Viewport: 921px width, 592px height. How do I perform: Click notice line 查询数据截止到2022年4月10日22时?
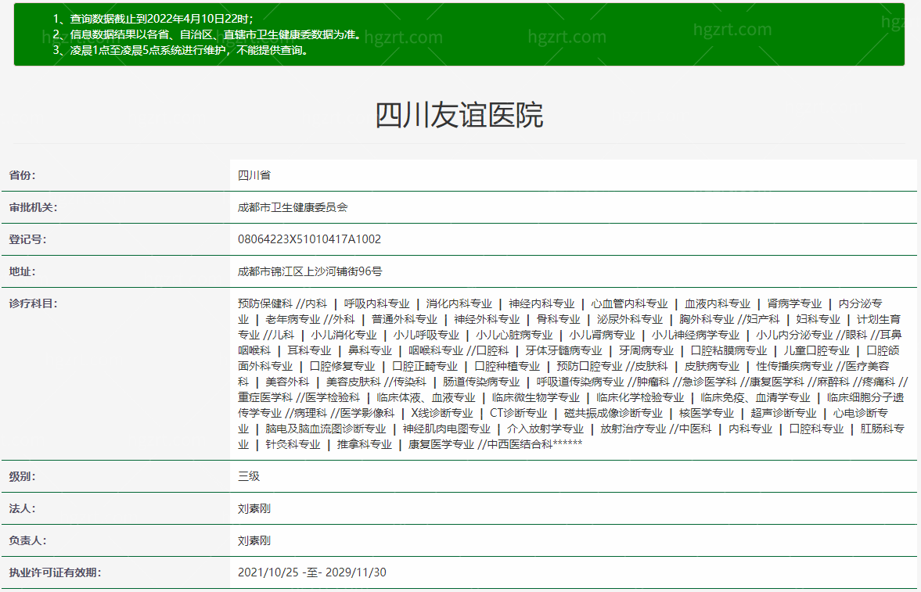(x=161, y=19)
